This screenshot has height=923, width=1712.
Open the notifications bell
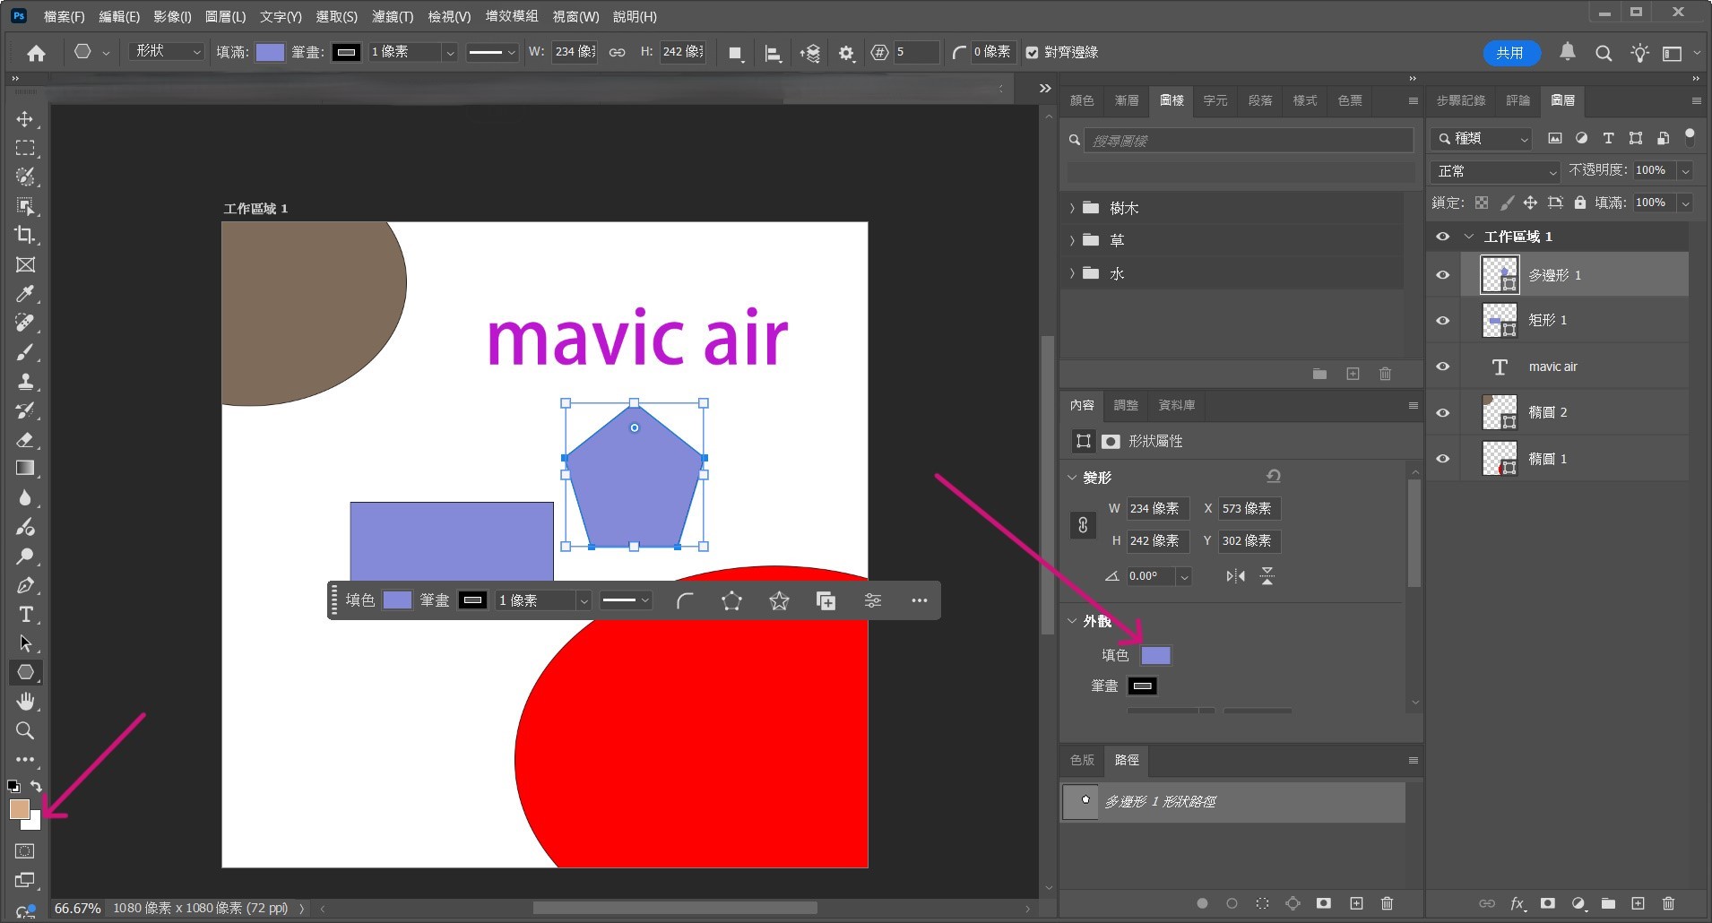click(1567, 52)
